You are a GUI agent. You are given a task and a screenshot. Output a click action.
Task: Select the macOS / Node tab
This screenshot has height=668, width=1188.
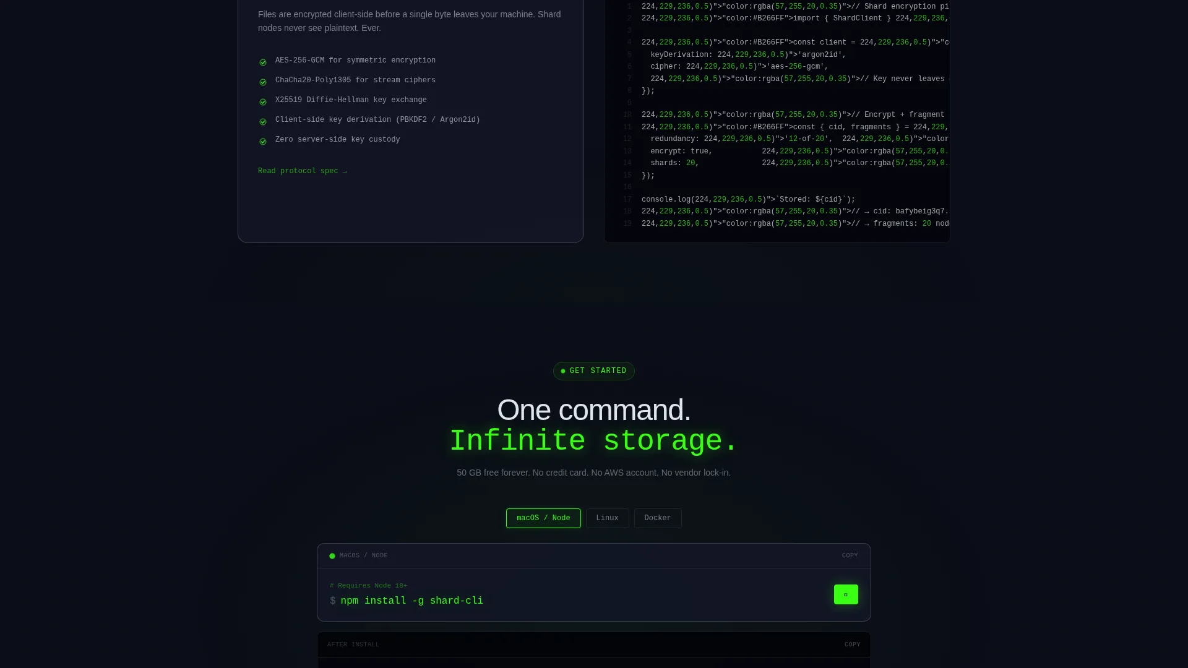coord(543,518)
